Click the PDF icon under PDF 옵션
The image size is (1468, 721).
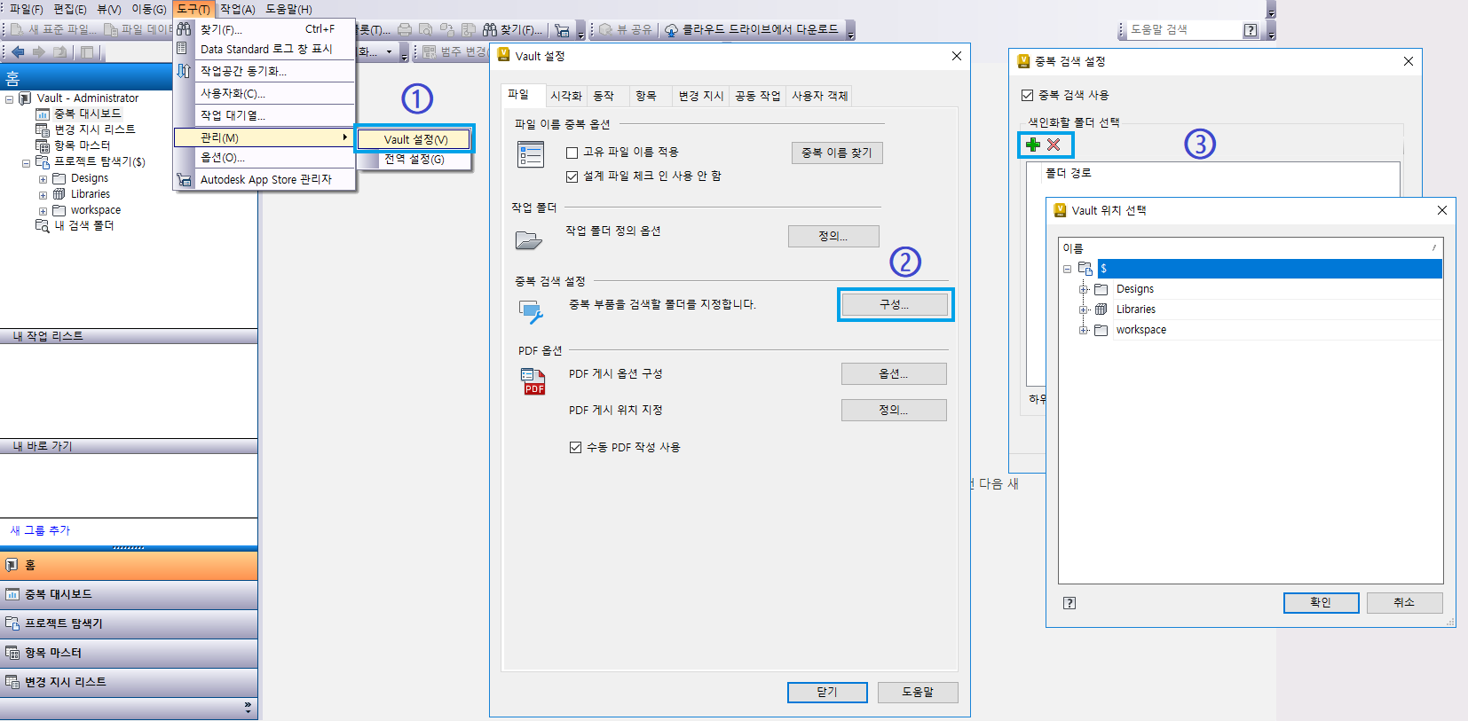tap(533, 381)
